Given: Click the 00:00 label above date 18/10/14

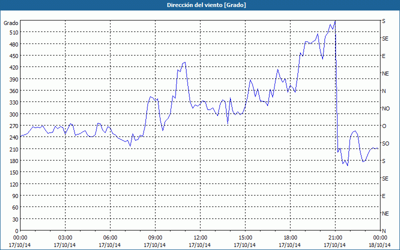Looking at the screenshot, I should coord(380,238).
